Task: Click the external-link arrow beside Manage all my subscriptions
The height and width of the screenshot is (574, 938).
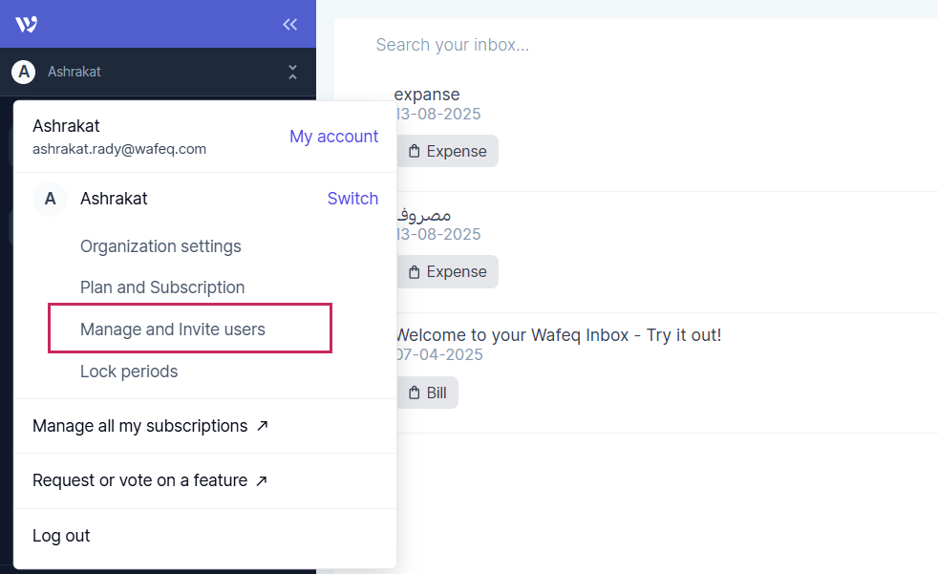Action: pyautogui.click(x=261, y=426)
